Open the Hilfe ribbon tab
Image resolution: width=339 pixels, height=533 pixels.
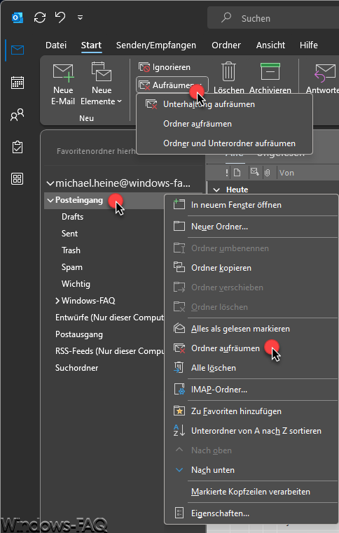click(x=309, y=45)
